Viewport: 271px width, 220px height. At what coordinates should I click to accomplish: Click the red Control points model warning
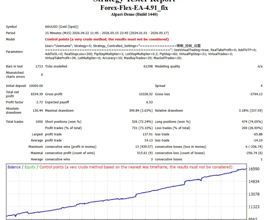pyautogui.click(x=107, y=39)
